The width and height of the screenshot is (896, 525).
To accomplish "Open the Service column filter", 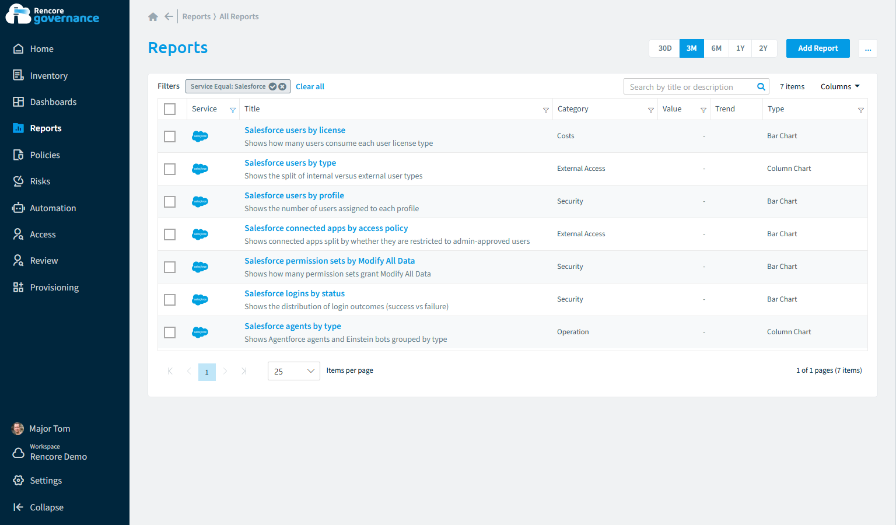I will click(x=233, y=110).
